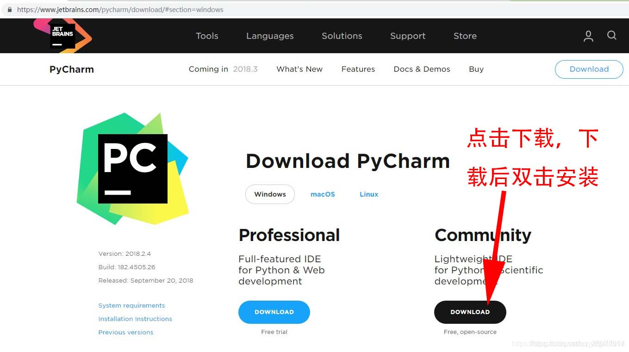629x352 pixels.
Task: Download the Community edition
Action: (470, 312)
